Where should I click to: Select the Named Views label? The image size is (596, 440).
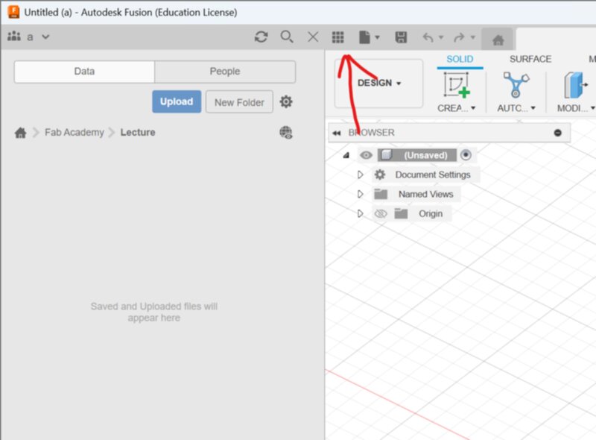425,194
